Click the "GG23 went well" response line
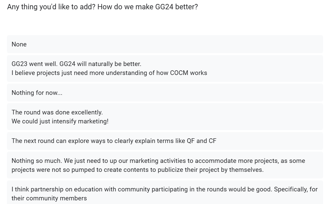The image size is (330, 204). [76, 64]
